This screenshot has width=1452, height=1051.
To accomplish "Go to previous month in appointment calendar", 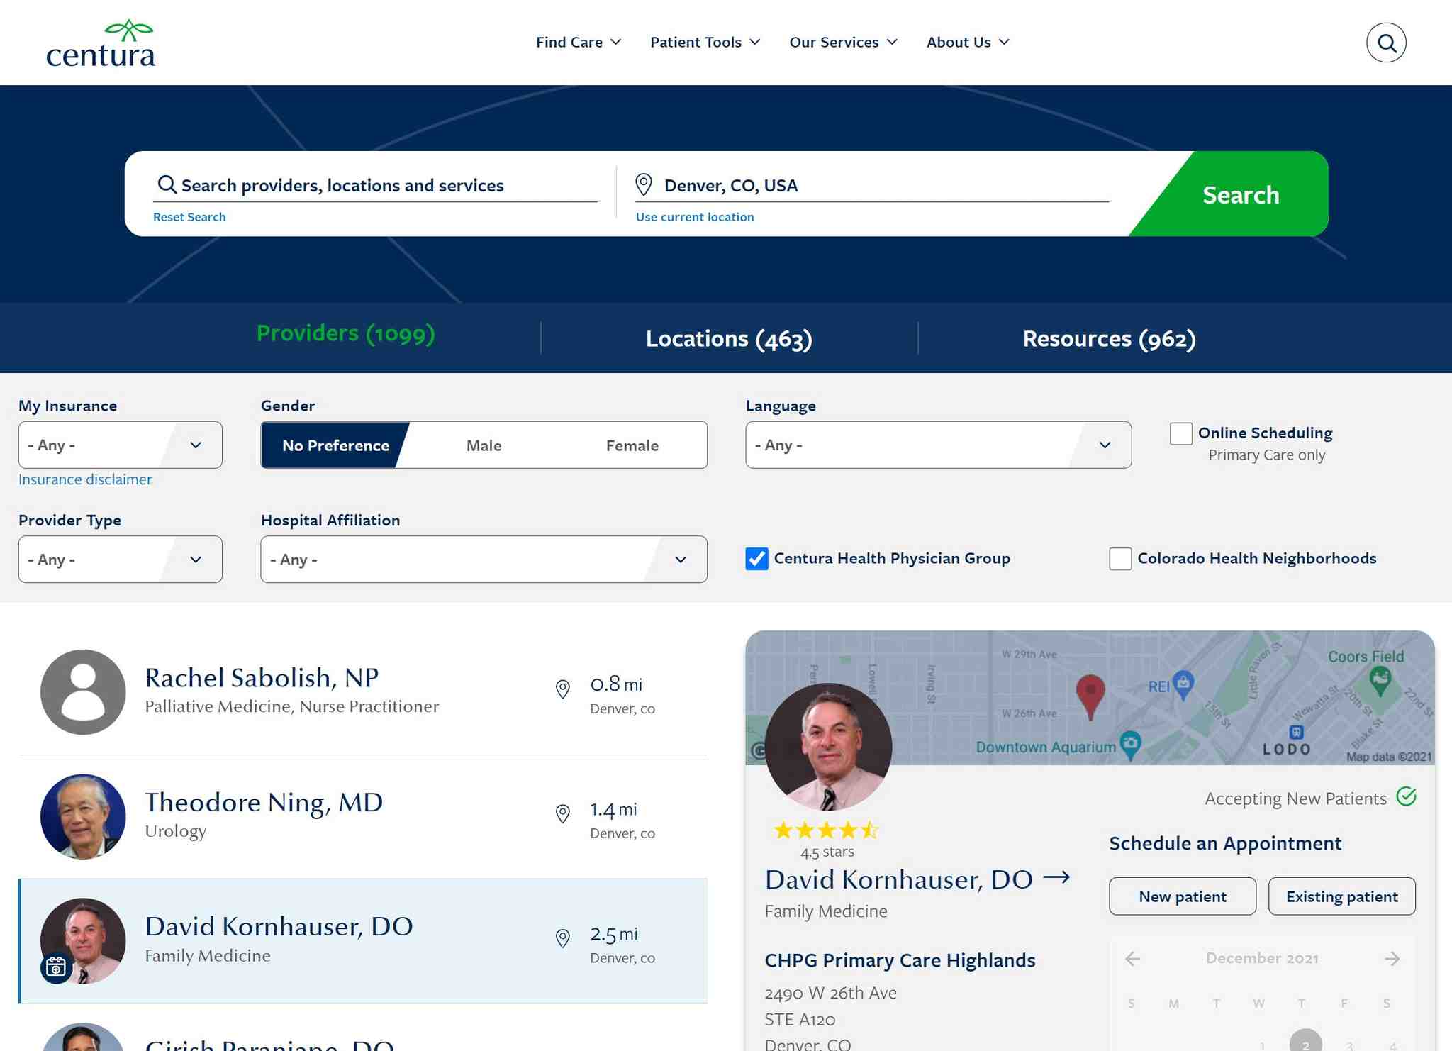I will coord(1132,959).
